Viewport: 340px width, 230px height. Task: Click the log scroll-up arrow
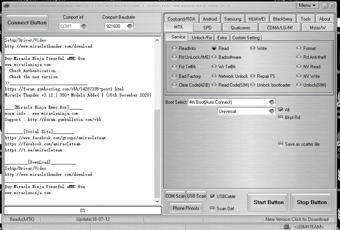point(157,40)
